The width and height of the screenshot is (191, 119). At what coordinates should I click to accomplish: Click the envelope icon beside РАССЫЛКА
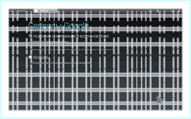pyautogui.click(x=30, y=57)
